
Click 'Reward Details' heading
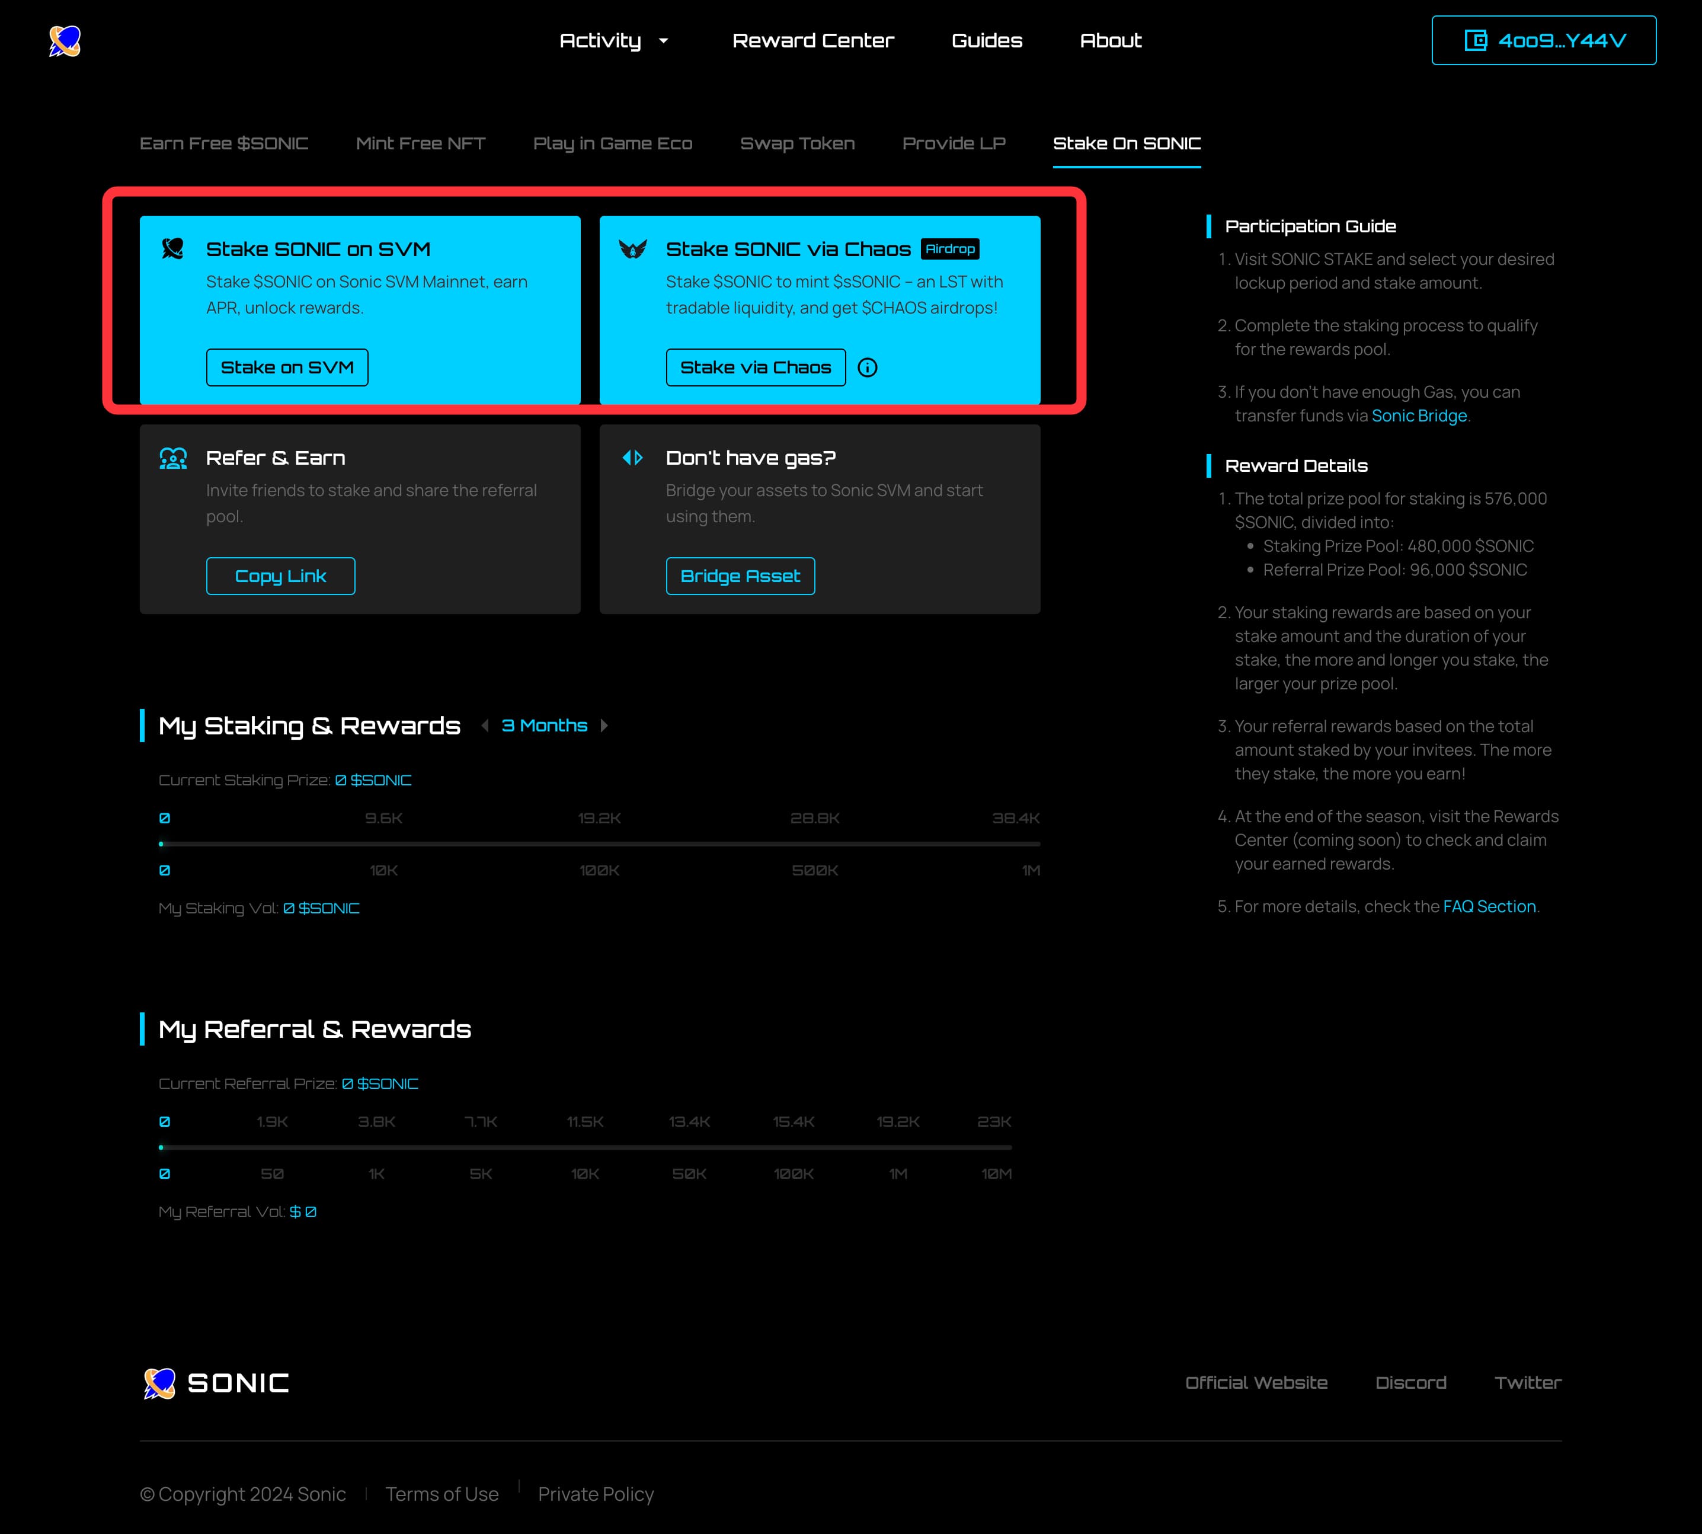tap(1296, 465)
